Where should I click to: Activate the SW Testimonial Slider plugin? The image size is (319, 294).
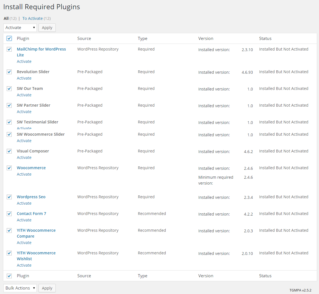pyautogui.click(x=24, y=128)
